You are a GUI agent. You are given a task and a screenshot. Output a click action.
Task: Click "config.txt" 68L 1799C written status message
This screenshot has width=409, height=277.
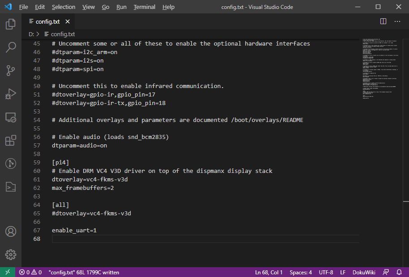point(84,273)
